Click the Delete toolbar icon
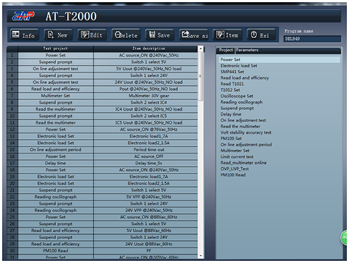 pyautogui.click(x=118, y=35)
